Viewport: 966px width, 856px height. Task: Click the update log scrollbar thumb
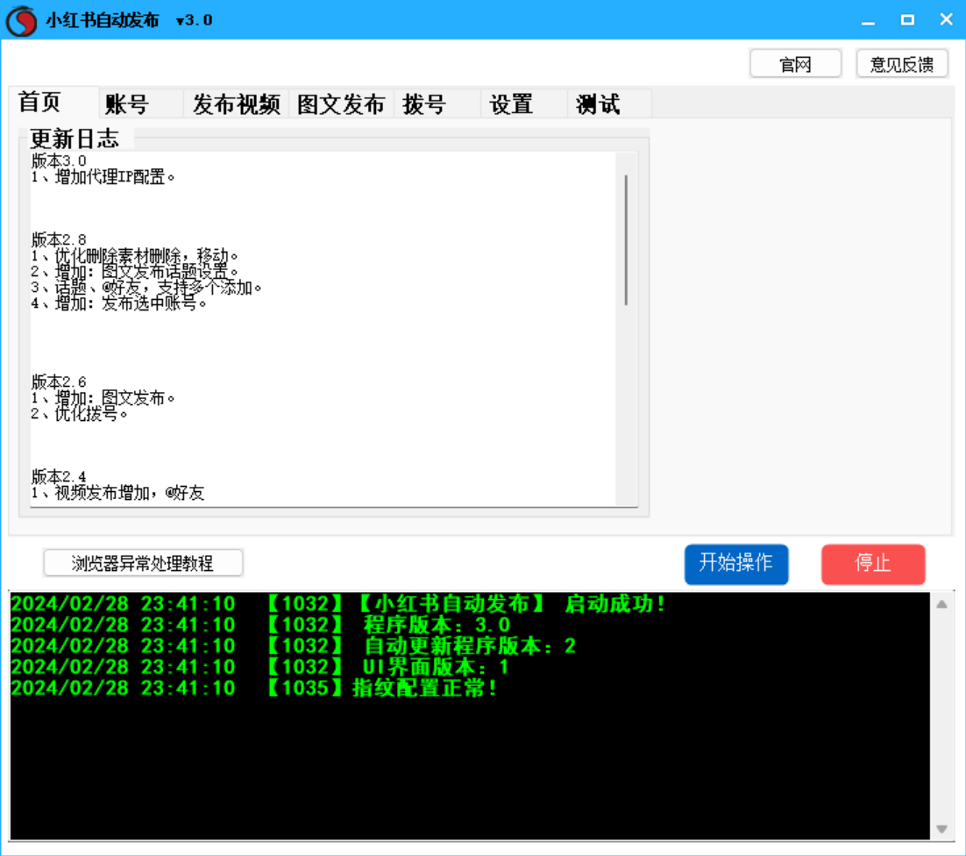(626, 240)
